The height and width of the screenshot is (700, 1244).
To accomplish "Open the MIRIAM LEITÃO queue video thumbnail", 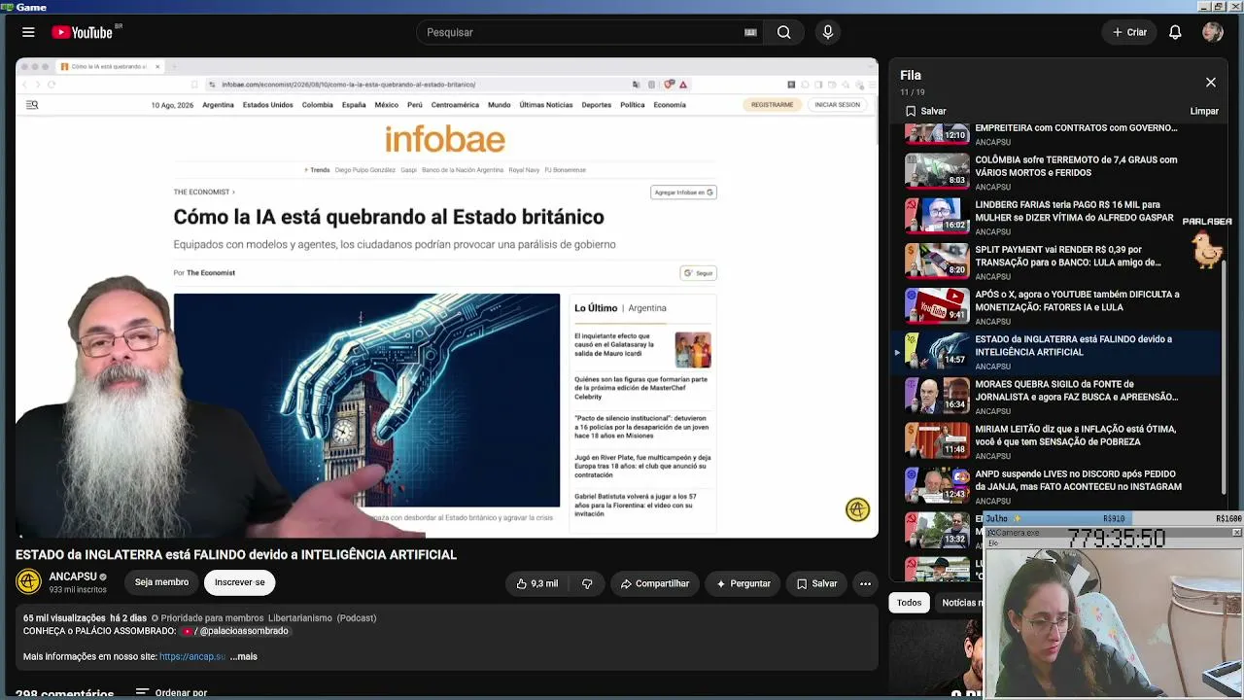I will 938,440.
